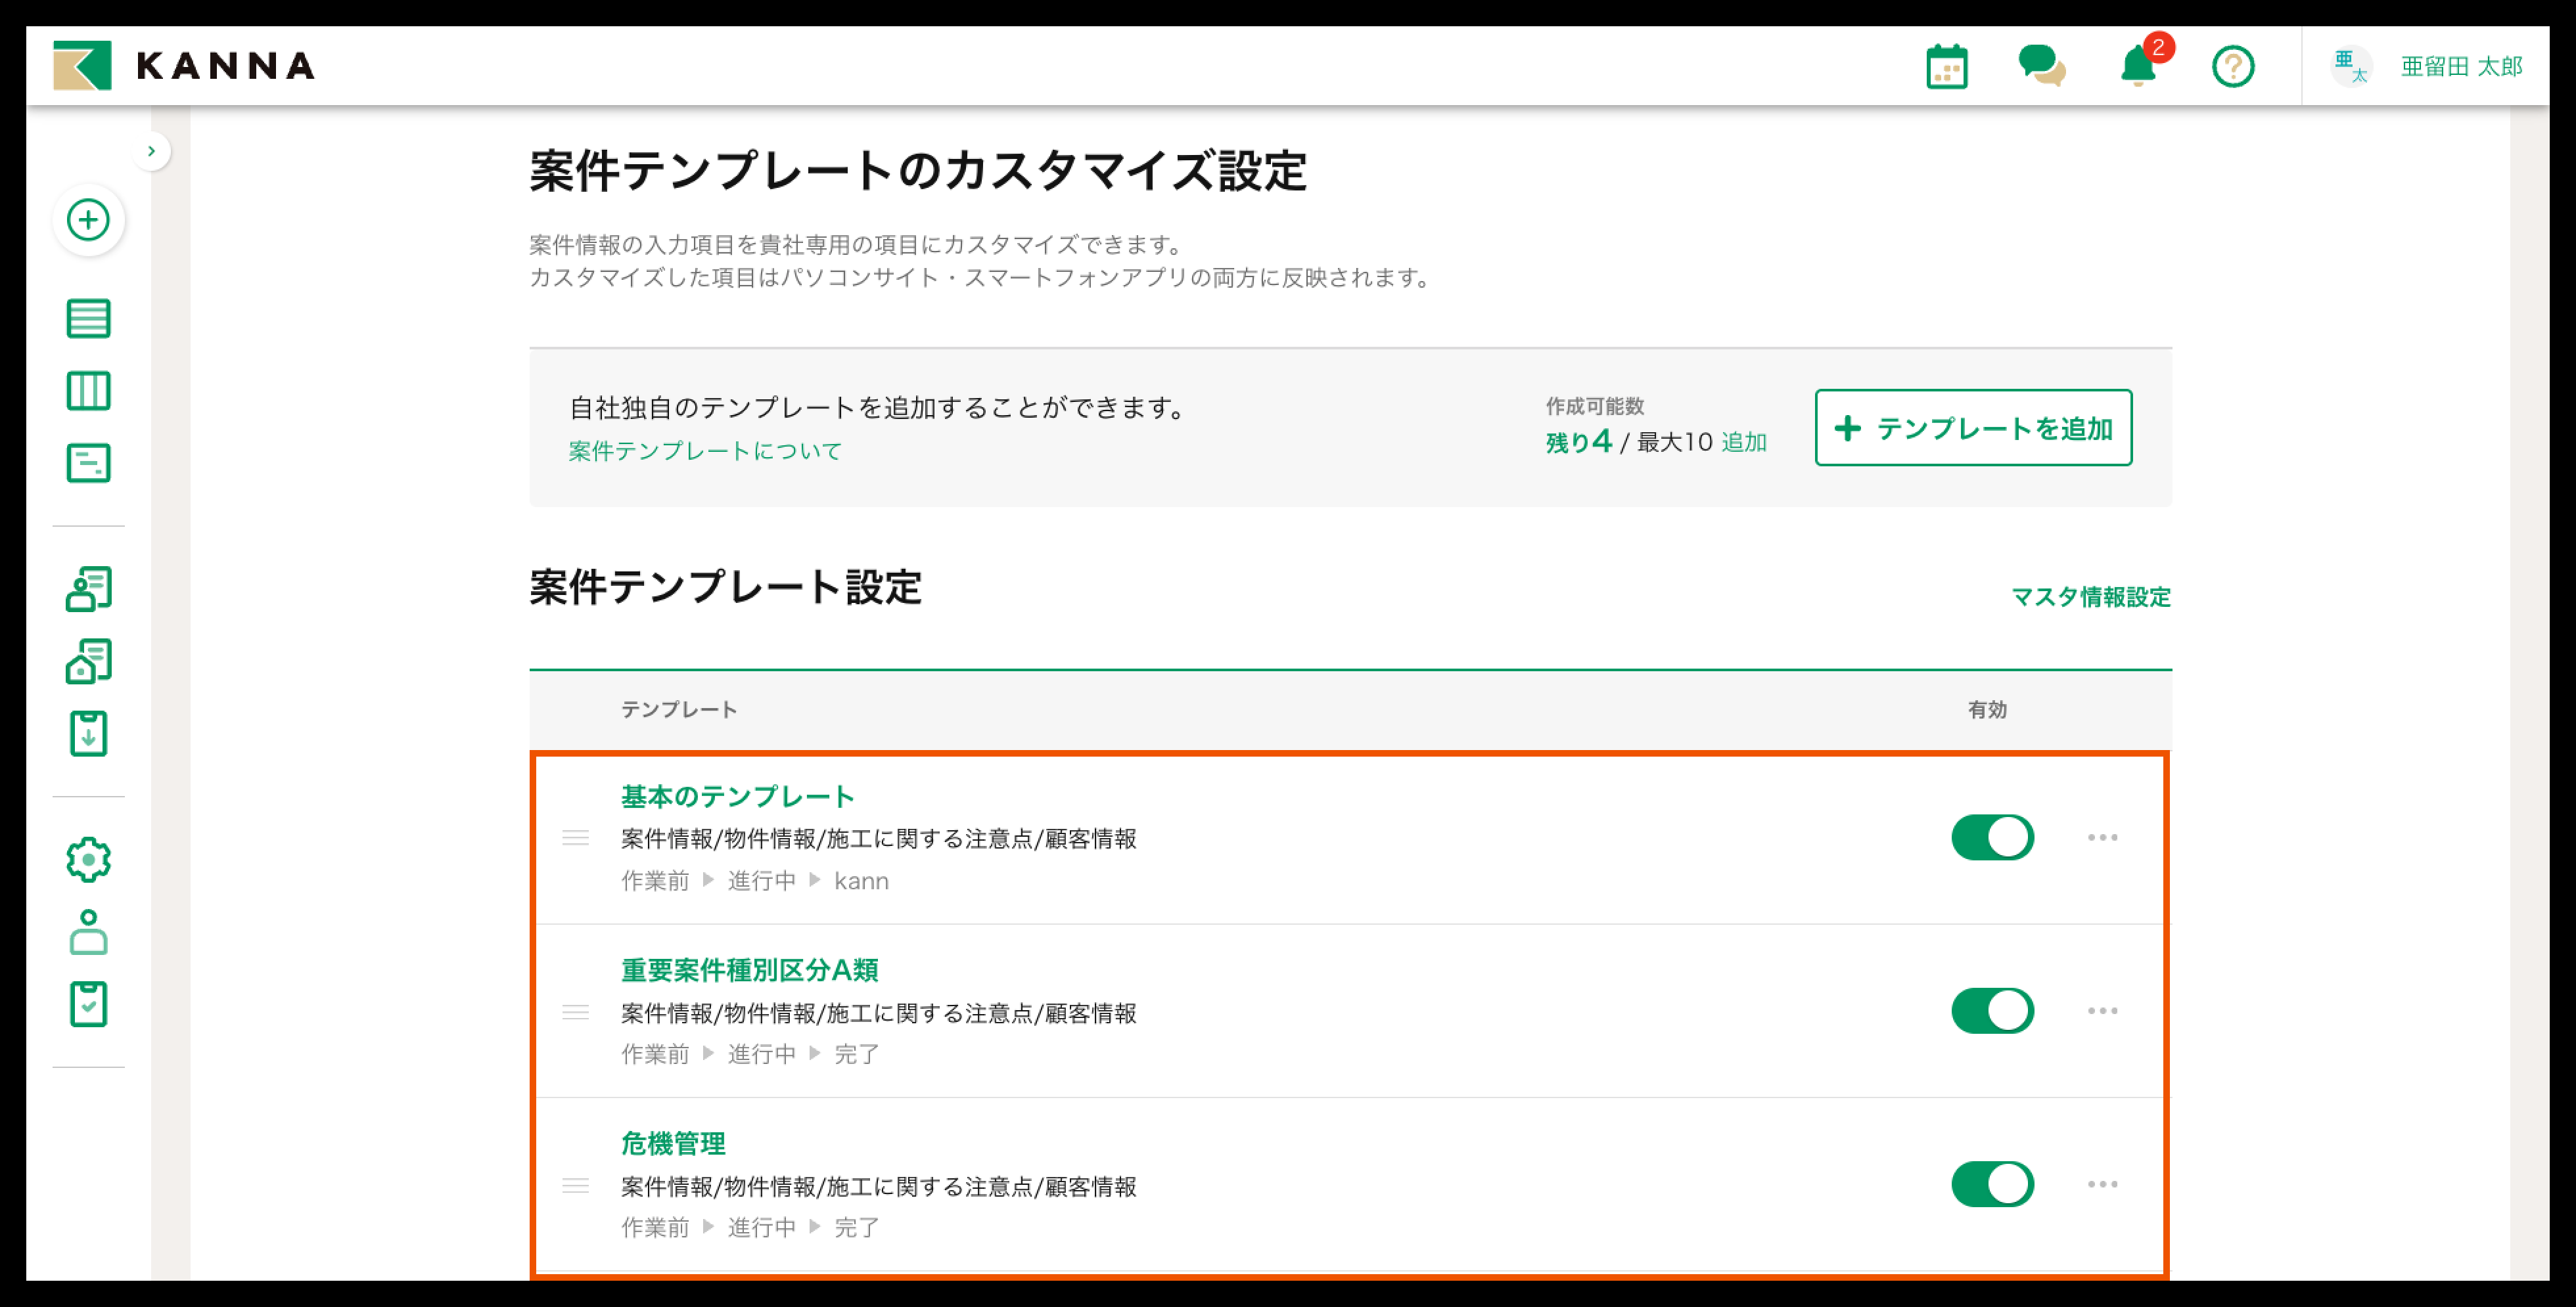Open more options menu for 危機管理
The image size is (2576, 1307).
2102,1184
